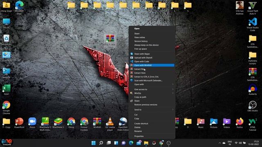Select the Videos folder on desktop
This screenshot has height=147, width=262.
click(x=226, y=123)
